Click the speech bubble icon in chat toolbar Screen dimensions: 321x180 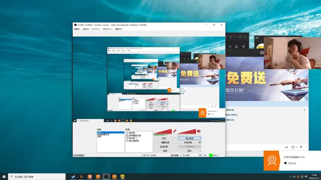(293, 147)
